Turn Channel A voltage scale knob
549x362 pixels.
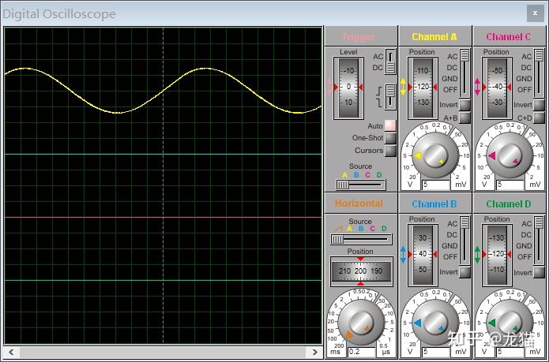pos(435,155)
